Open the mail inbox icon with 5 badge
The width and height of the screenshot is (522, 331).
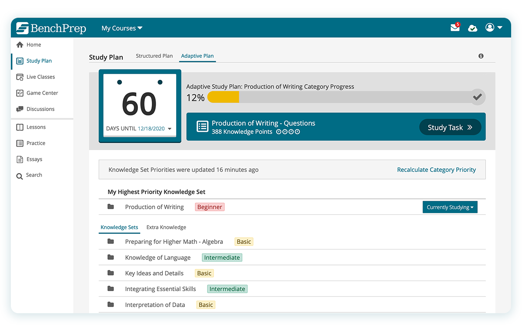[x=455, y=28]
